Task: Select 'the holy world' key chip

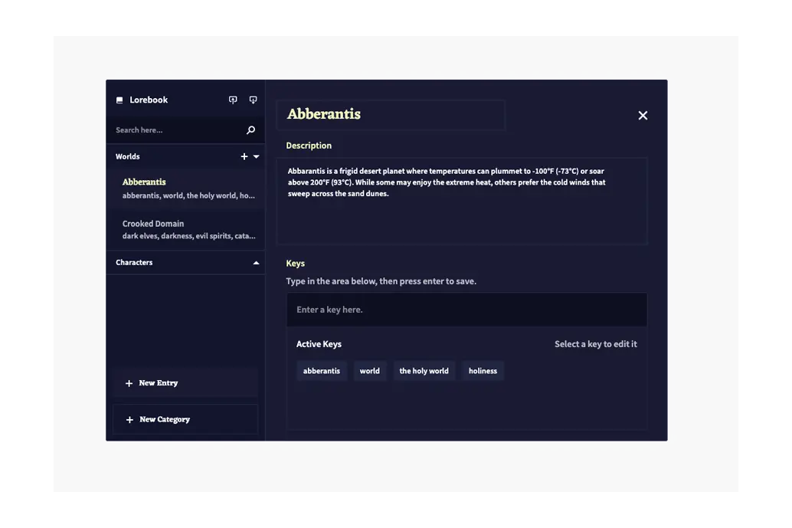Action: [424, 371]
